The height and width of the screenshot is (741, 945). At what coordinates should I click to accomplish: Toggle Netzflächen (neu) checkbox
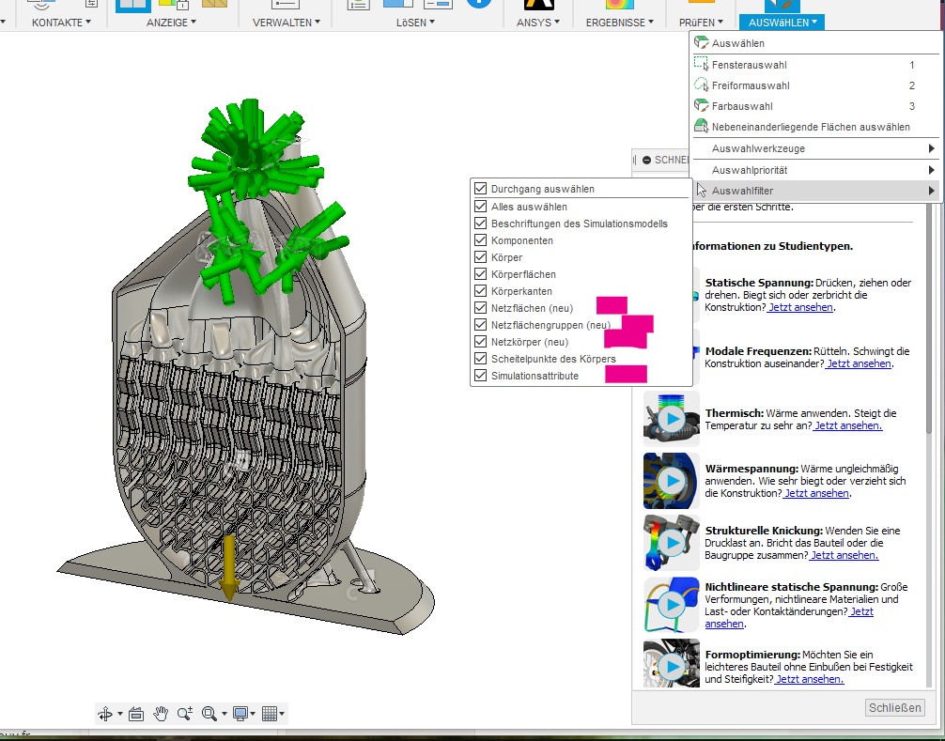[x=480, y=307]
